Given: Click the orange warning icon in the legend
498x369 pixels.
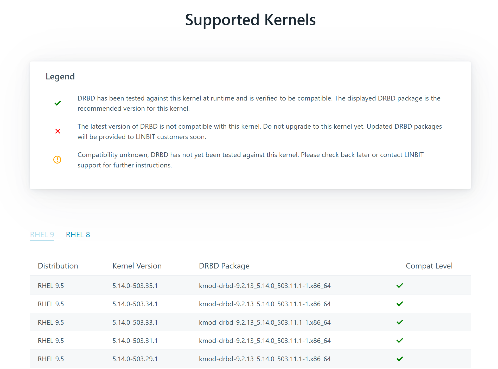Looking at the screenshot, I should coord(57,160).
